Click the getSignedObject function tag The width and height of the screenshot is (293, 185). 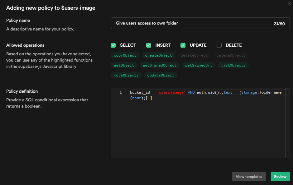[160, 65]
